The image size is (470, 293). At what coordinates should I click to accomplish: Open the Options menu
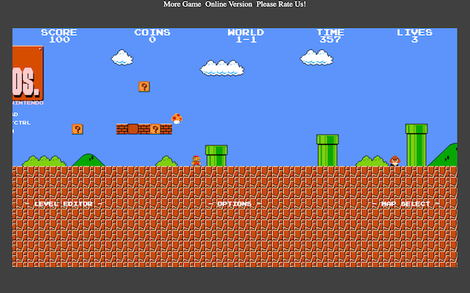(235, 204)
